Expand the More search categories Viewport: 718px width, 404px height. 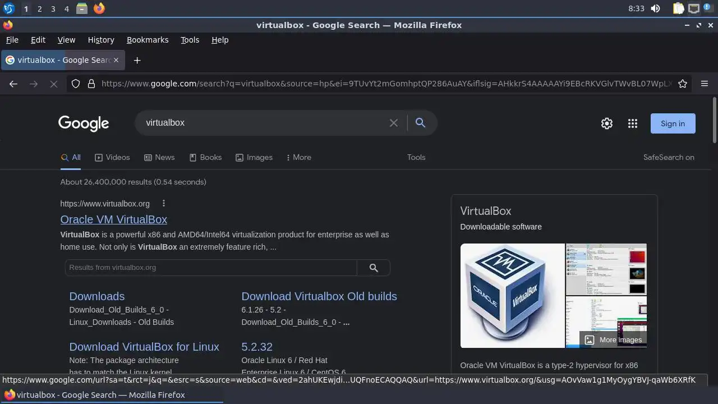pos(298,158)
